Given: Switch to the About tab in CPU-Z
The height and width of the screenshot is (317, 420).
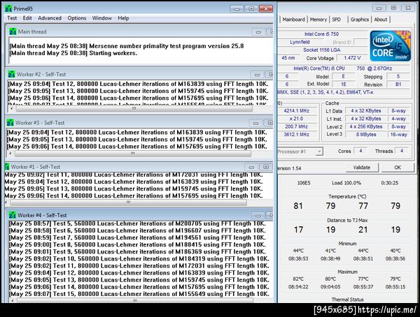Looking at the screenshot, I should (x=380, y=20).
